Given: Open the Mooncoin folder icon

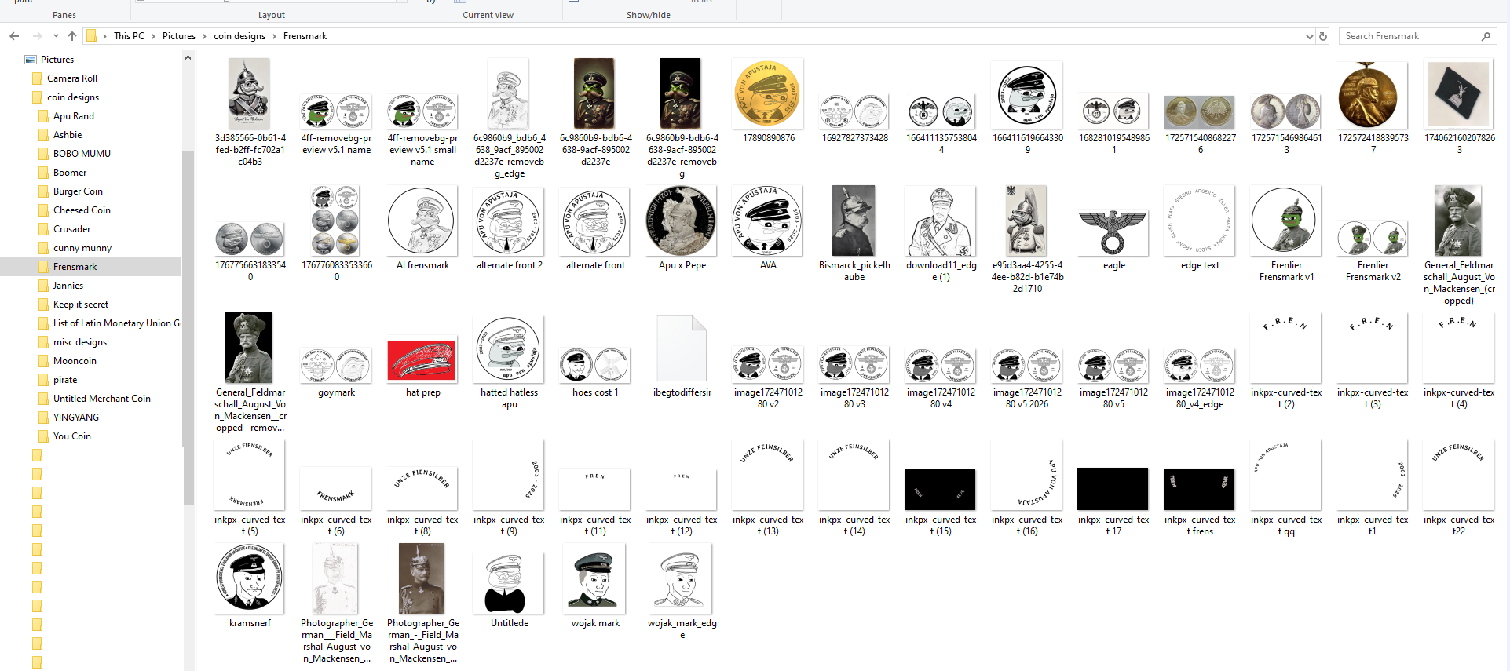Looking at the screenshot, I should point(43,361).
